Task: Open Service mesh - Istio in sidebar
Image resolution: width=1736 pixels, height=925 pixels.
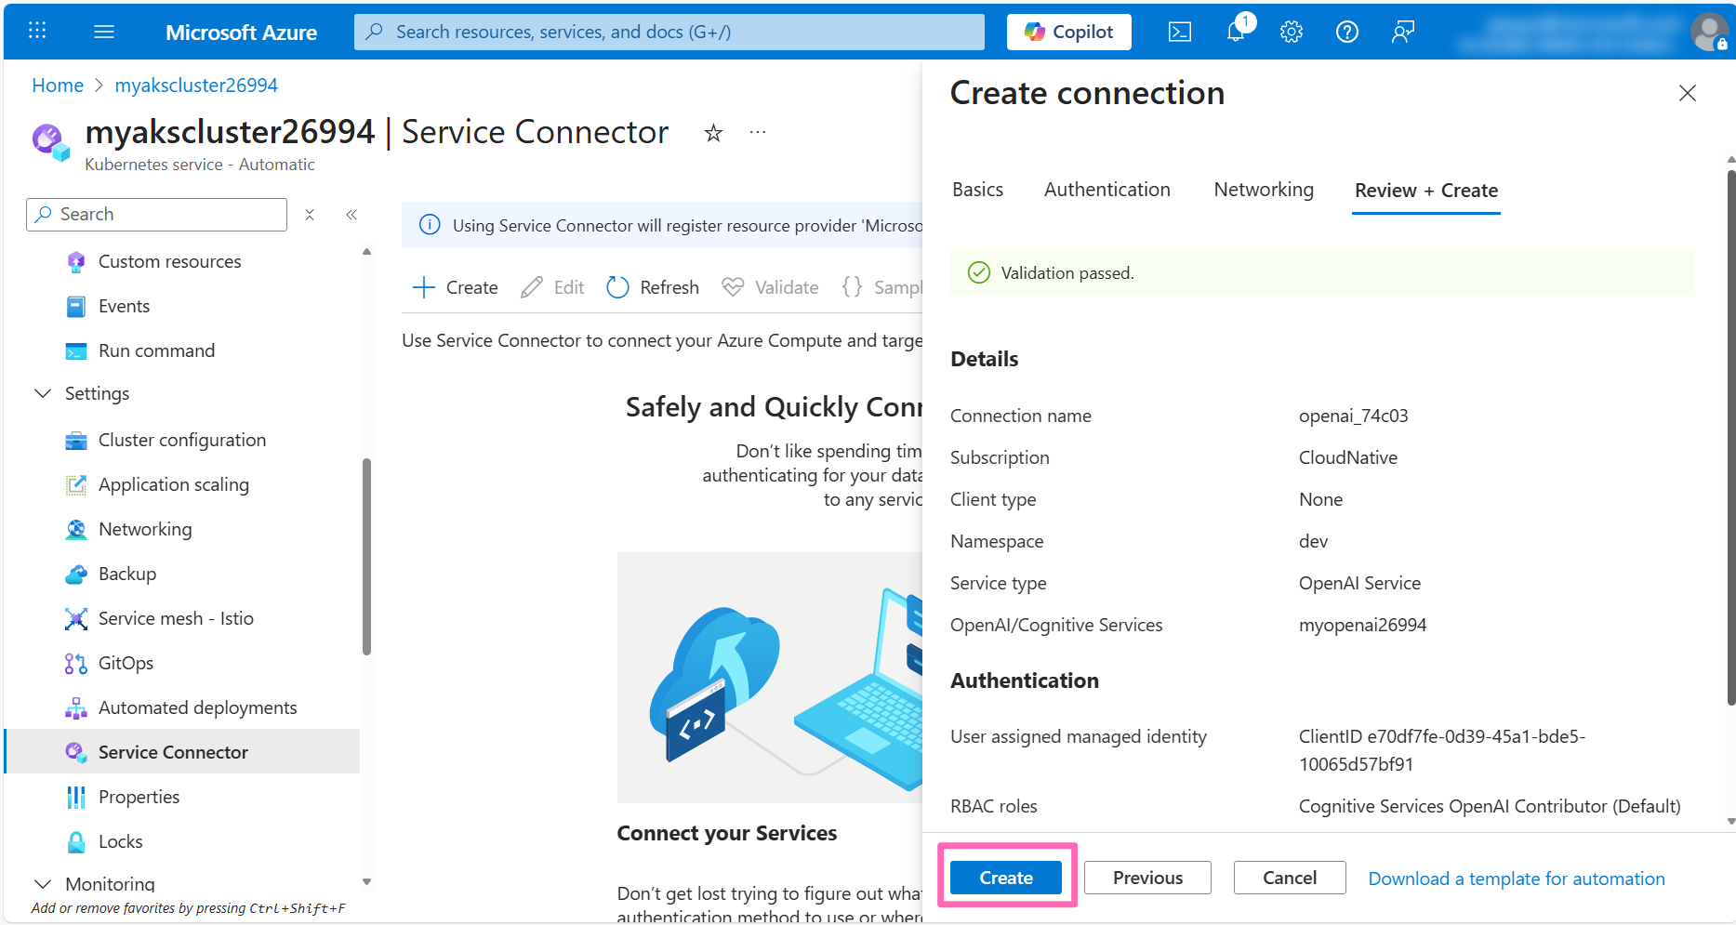Action: (176, 618)
